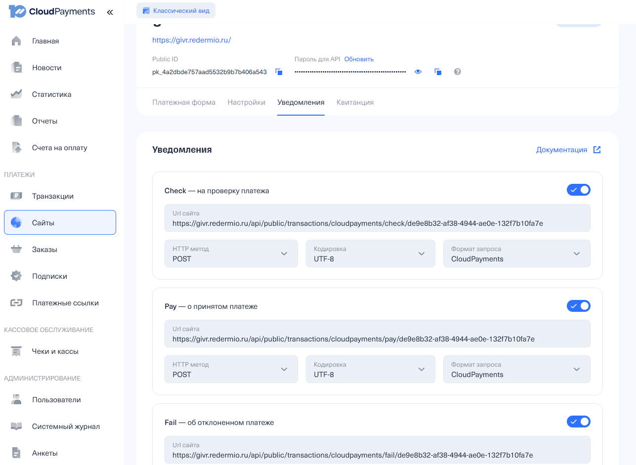Screen dimensions: 636x465
Task: Click the Подписки badge icon
Action: pos(16,276)
